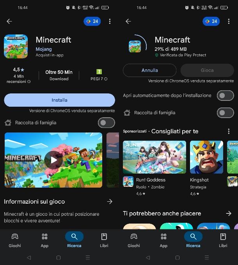The image size is (238, 265).
Task: Tap Annulla to cancel the download
Action: click(149, 70)
